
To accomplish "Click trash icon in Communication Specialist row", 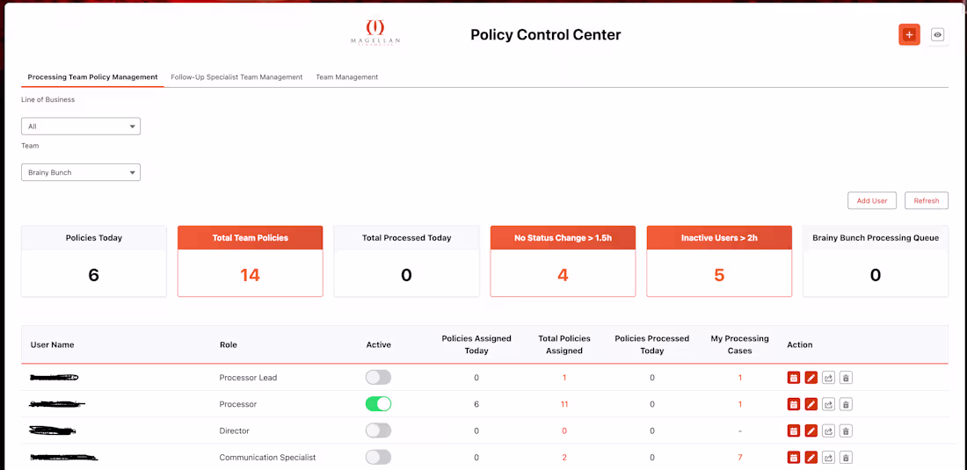I will 846,458.
